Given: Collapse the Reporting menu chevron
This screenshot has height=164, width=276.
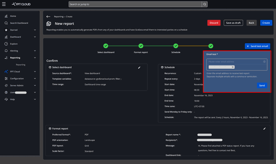Looking at the screenshot, I should click(x=35, y=58).
